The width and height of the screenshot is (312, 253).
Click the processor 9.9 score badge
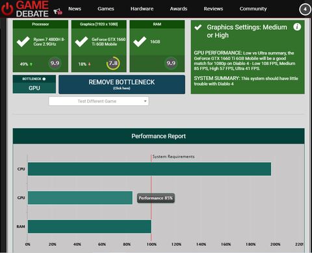coord(55,63)
